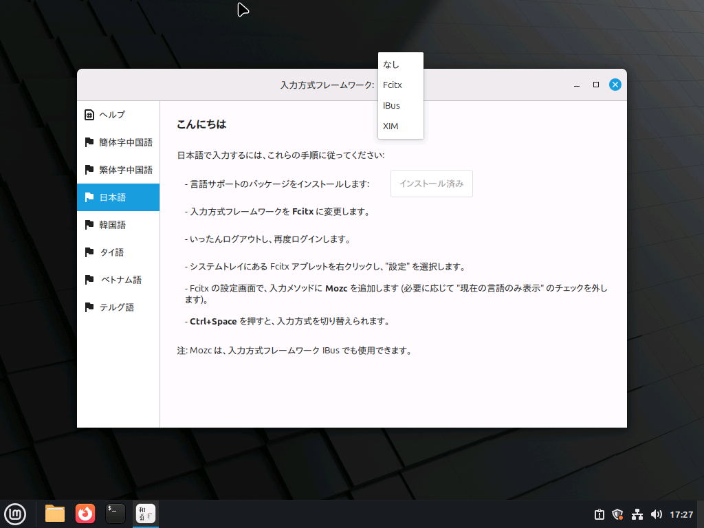704x528 pixels.
Task: Click the 17:27 clock in the tray
Action: pyautogui.click(x=681, y=514)
